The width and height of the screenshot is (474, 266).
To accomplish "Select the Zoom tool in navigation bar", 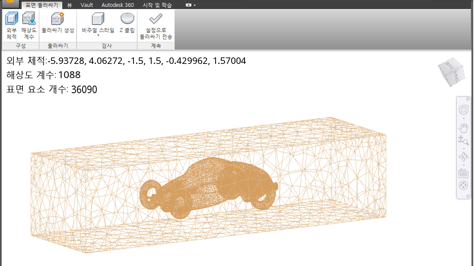I will click(x=464, y=140).
